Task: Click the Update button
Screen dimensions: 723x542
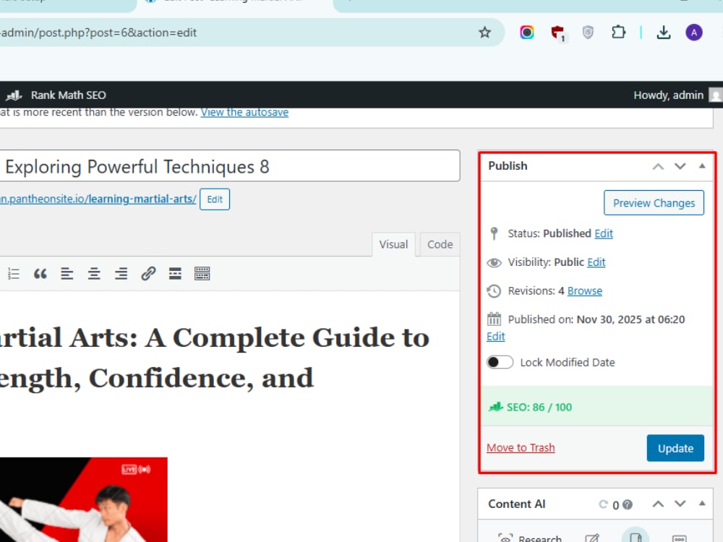Action: click(x=675, y=448)
